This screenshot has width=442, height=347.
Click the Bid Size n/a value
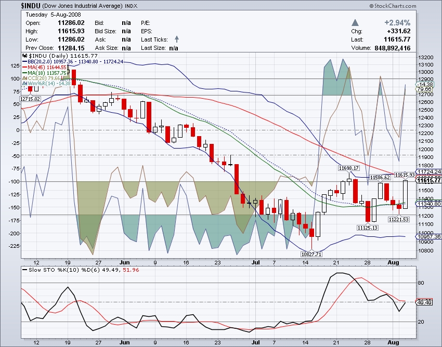coord(126,31)
